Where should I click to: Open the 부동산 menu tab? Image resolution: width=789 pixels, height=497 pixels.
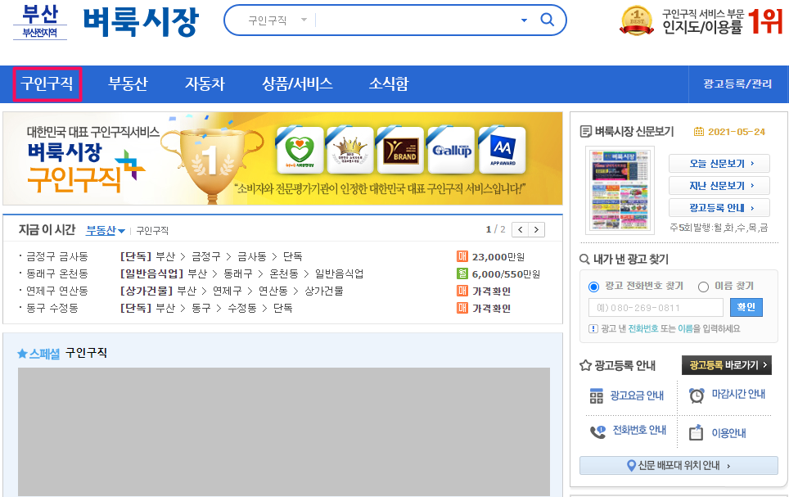(128, 84)
